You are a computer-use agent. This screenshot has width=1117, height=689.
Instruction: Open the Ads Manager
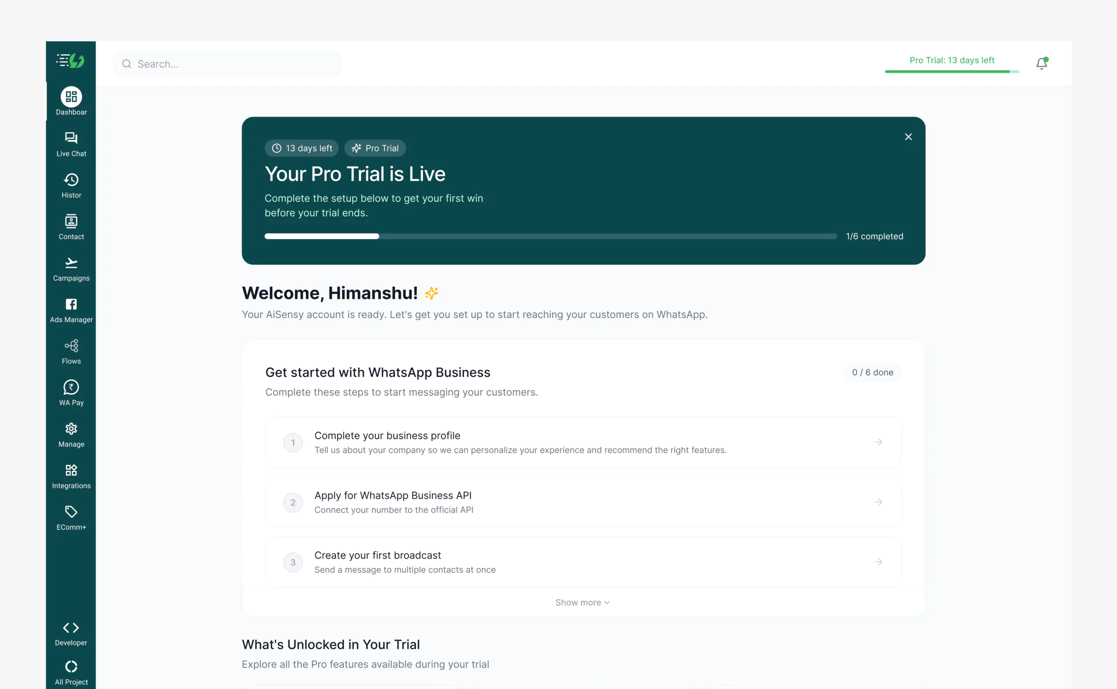click(71, 310)
